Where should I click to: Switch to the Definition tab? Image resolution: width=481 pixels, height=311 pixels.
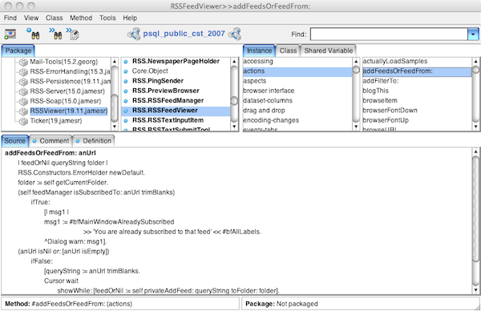coord(94,141)
